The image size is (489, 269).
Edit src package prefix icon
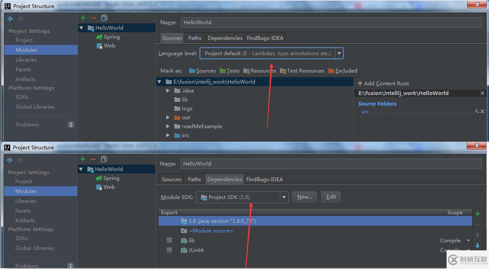[477, 112]
